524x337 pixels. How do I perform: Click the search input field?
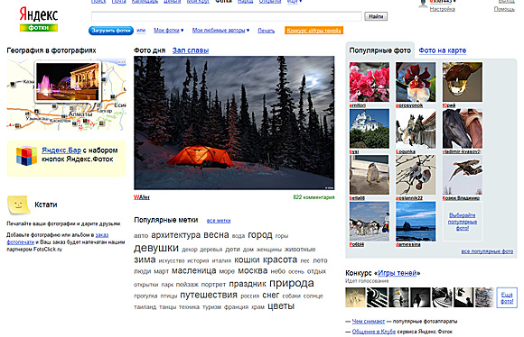[x=227, y=16]
